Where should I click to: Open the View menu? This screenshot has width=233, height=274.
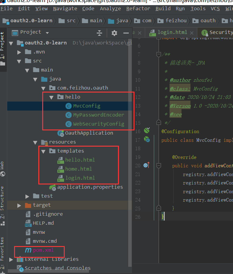click(x=41, y=8)
